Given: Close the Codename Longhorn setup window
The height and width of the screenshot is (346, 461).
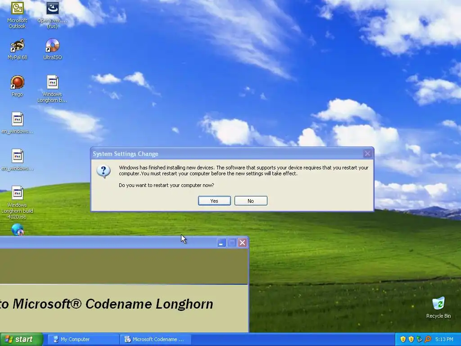Looking at the screenshot, I should tap(242, 243).
